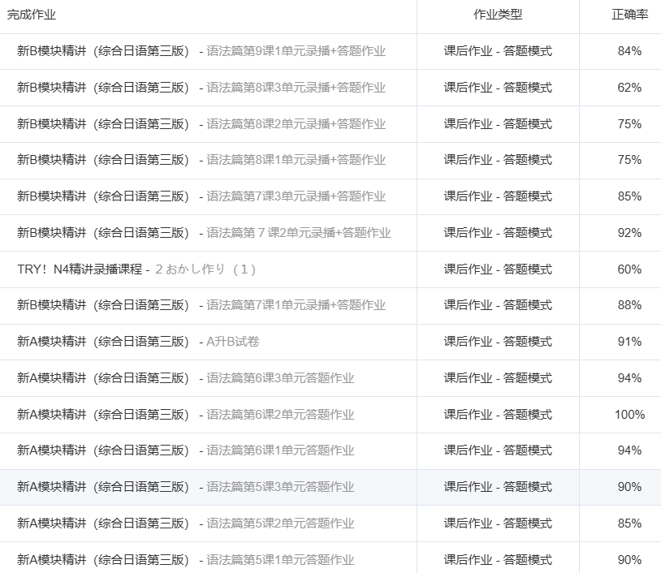661x573 pixels.
Task: Click 课后作业 - 答题模式 in 第5课3单元 row
Action: point(498,487)
